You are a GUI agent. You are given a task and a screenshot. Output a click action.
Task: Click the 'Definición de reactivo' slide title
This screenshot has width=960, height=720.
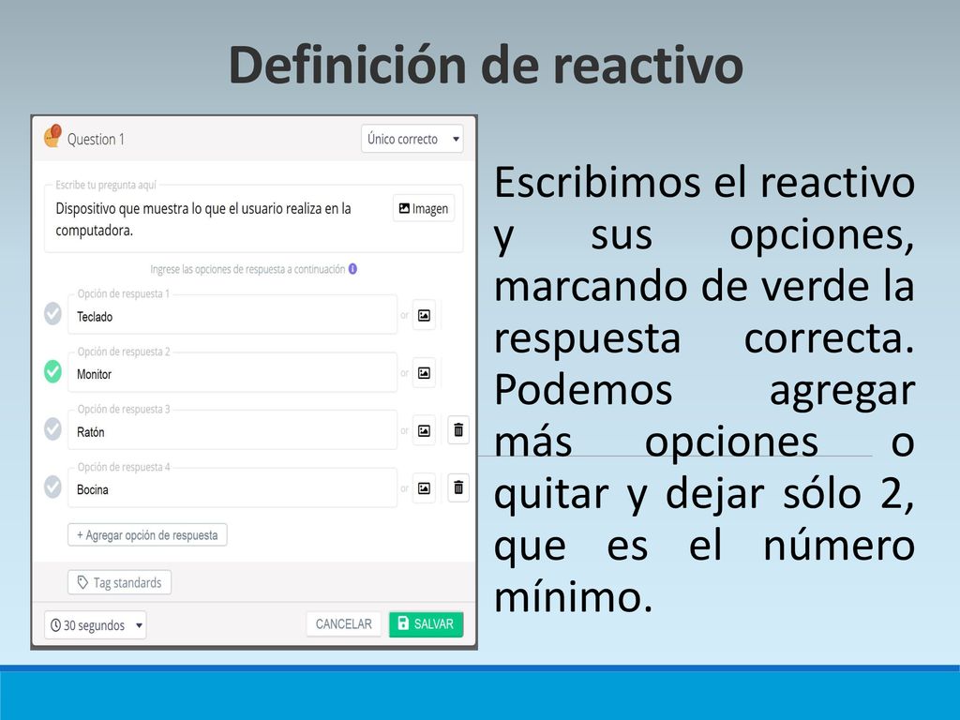tap(486, 65)
